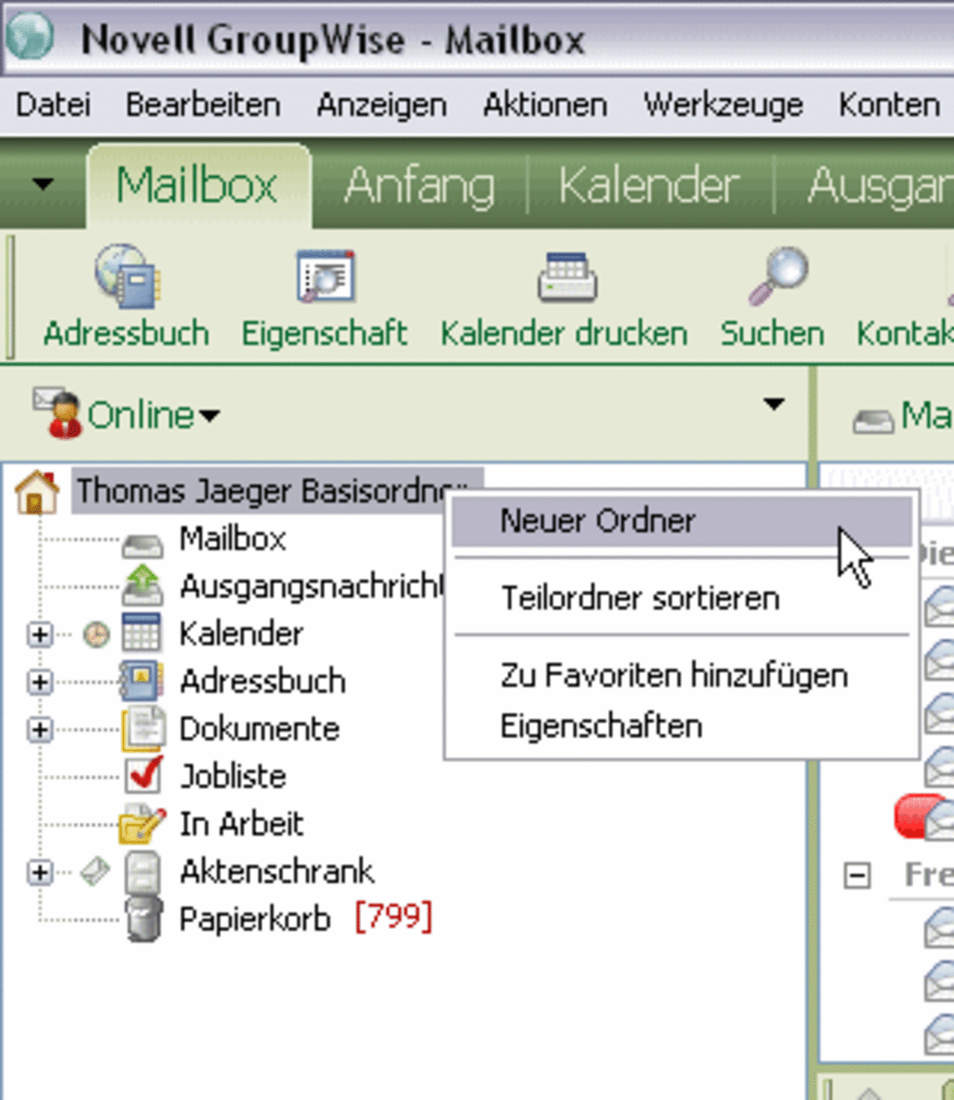Expand the Aktenschrank folder

[40, 873]
